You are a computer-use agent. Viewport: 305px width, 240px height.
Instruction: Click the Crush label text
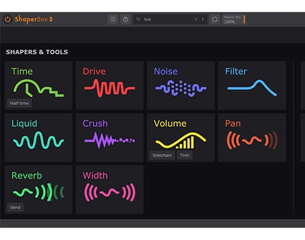pyautogui.click(x=95, y=124)
